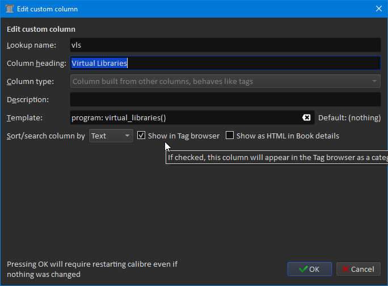Click the empty Description field
This screenshot has width=388, height=286.
coord(225,99)
